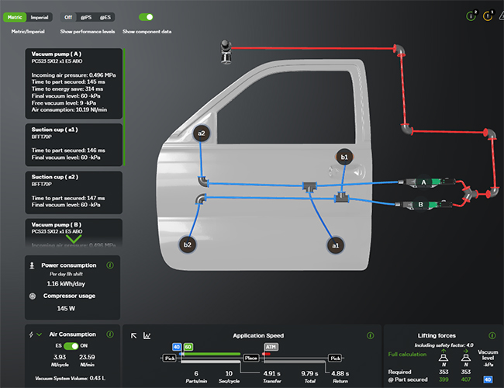Select the lower blue T-connector near b1
Screen dimensions: 504x388
(x=341, y=197)
